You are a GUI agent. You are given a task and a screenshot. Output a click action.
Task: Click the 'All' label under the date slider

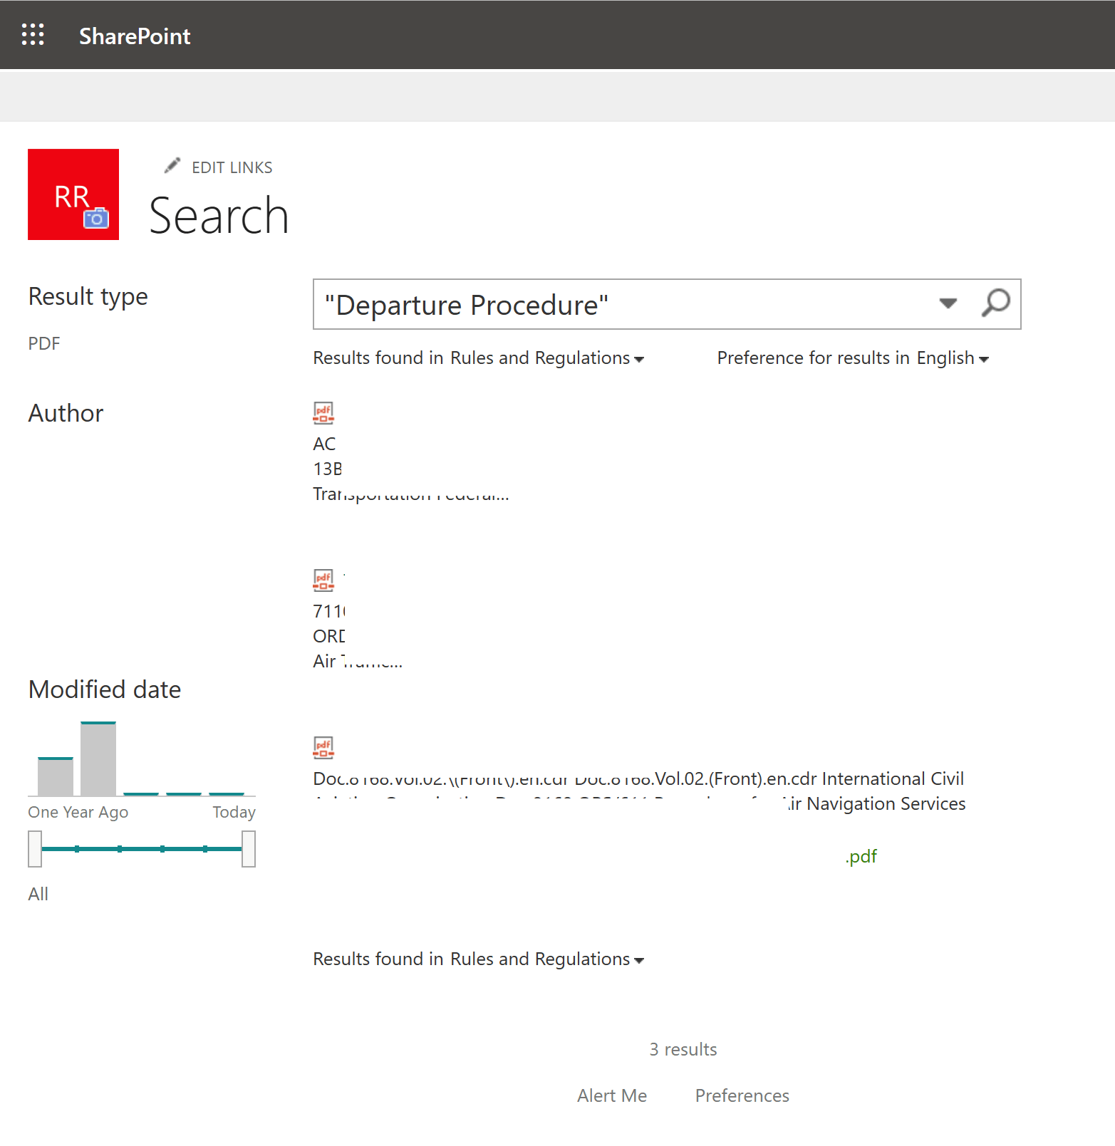38,894
